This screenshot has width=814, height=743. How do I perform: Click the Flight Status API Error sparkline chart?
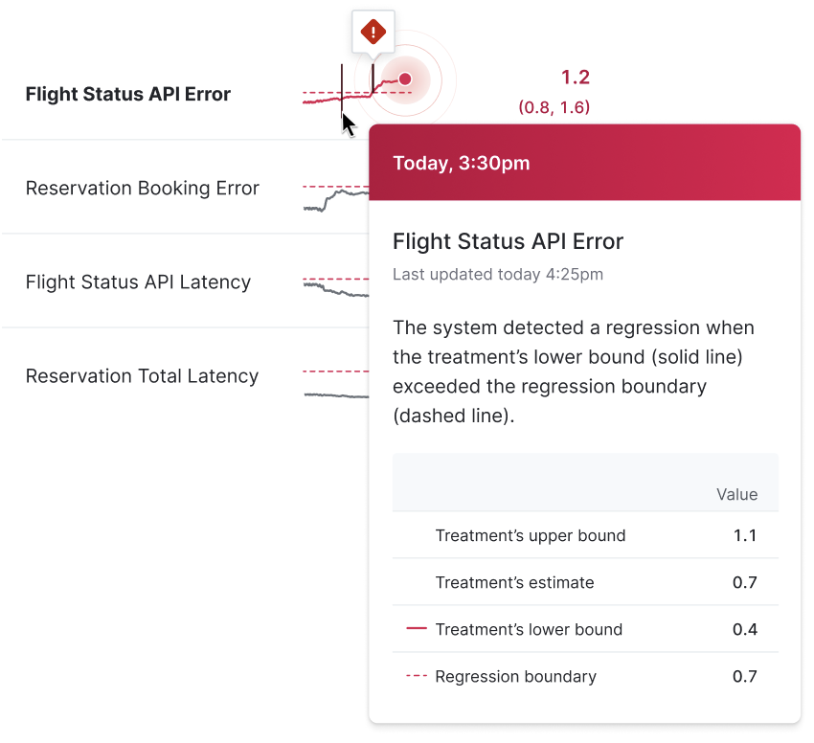357,87
